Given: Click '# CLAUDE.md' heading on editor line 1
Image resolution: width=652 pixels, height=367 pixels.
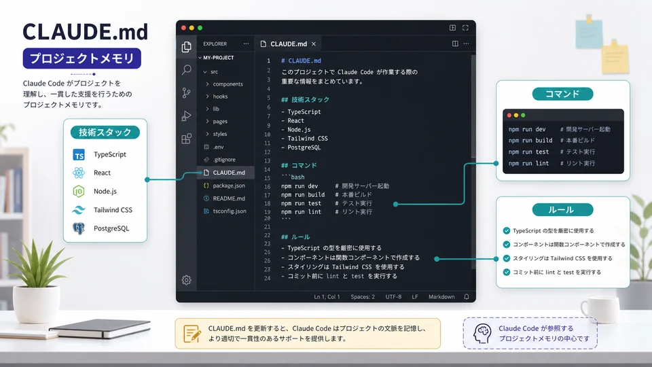Looking at the screenshot, I should pyautogui.click(x=301, y=60).
